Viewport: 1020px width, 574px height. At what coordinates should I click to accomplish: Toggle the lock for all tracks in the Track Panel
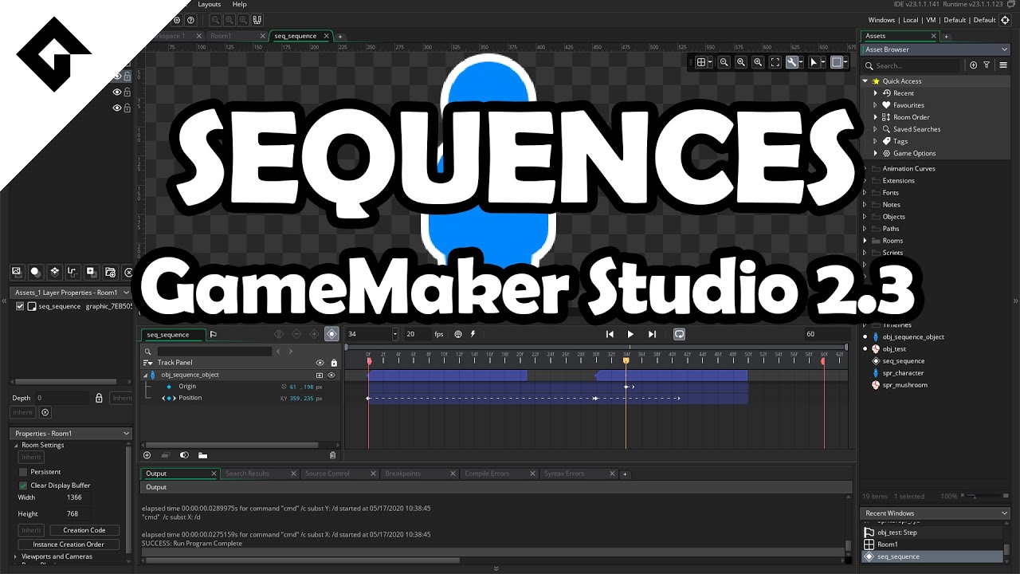click(333, 363)
